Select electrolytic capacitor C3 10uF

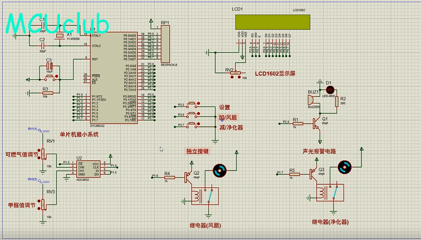click(x=49, y=66)
